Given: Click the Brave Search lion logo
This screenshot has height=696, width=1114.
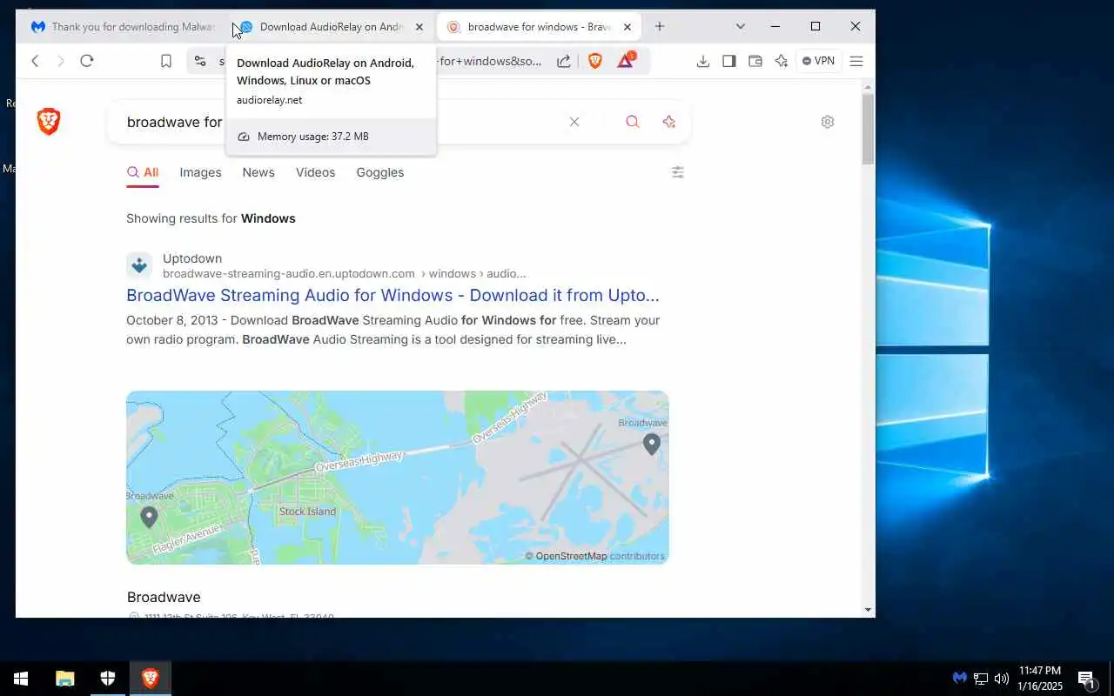Looking at the screenshot, I should coord(49,122).
